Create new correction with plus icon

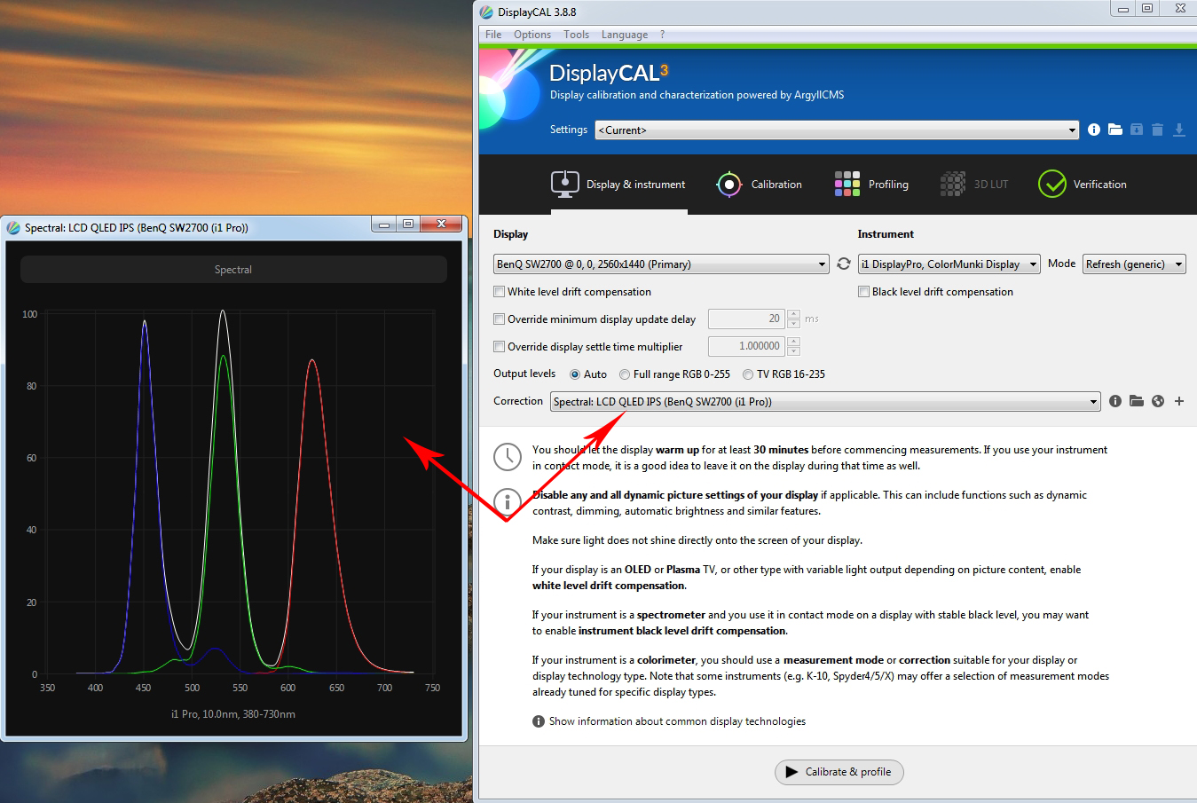click(x=1179, y=401)
